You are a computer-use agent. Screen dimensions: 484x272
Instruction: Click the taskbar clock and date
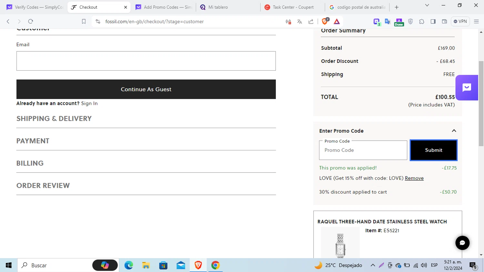click(x=453, y=265)
